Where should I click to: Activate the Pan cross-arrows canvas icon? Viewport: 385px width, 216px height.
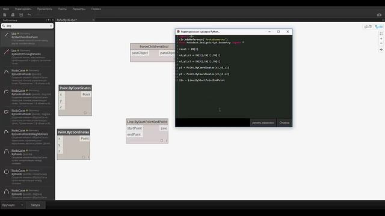pyautogui.click(x=381, y=50)
